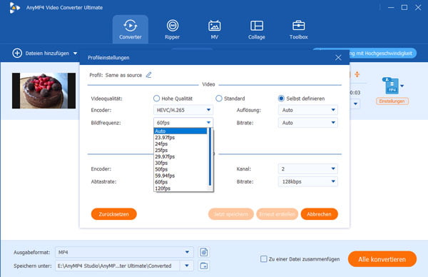Open the output folder icon
This screenshot has width=428, height=277.
pyautogui.click(x=203, y=266)
